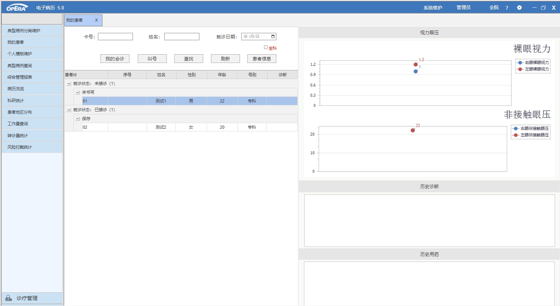560x306 pixels.
Task: Collapse the 未书写 subgroup
Action: tap(78, 92)
